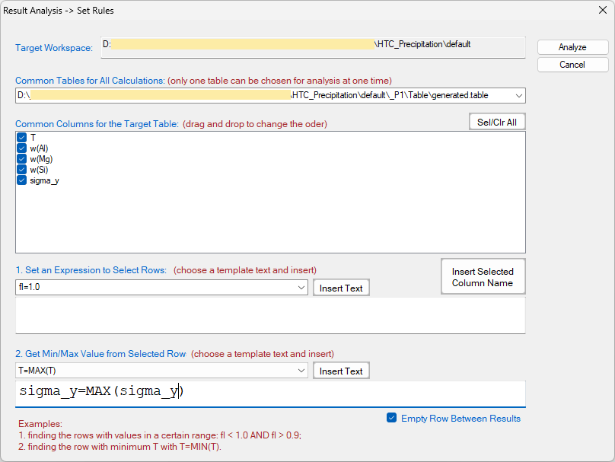
Task: Click the Target Workspace path field
Action: (312, 46)
